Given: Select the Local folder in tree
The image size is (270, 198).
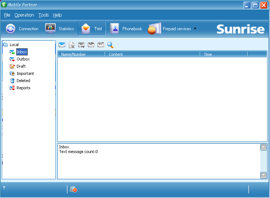Looking at the screenshot, I should pyautogui.click(x=14, y=45).
